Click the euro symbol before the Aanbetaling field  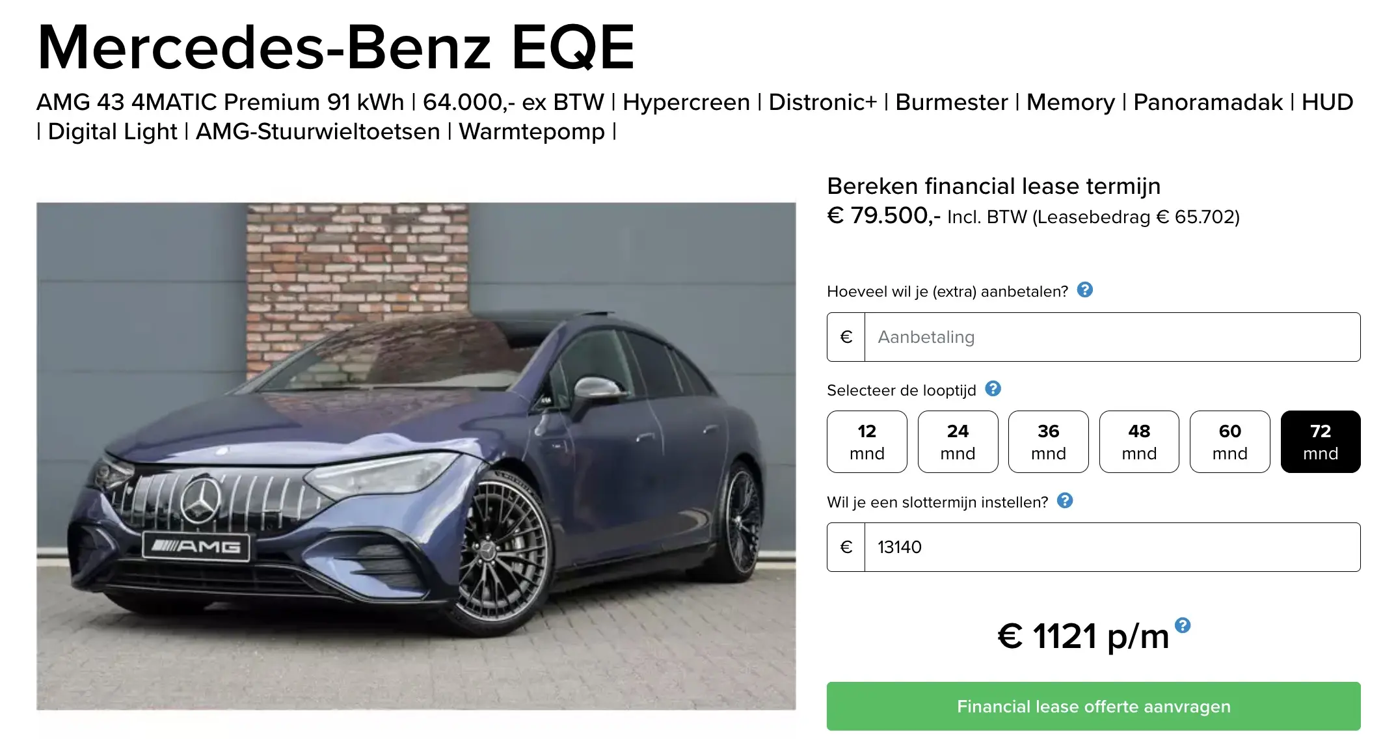(x=845, y=336)
